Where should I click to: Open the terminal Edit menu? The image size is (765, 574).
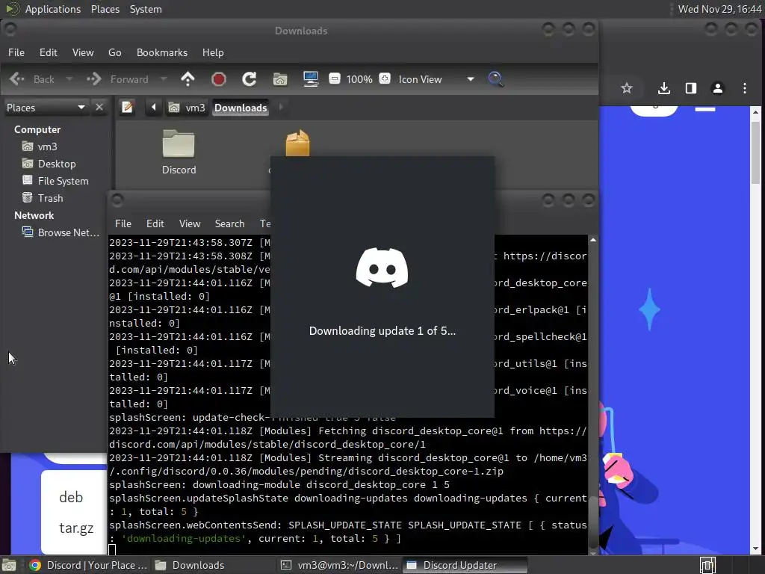click(155, 223)
